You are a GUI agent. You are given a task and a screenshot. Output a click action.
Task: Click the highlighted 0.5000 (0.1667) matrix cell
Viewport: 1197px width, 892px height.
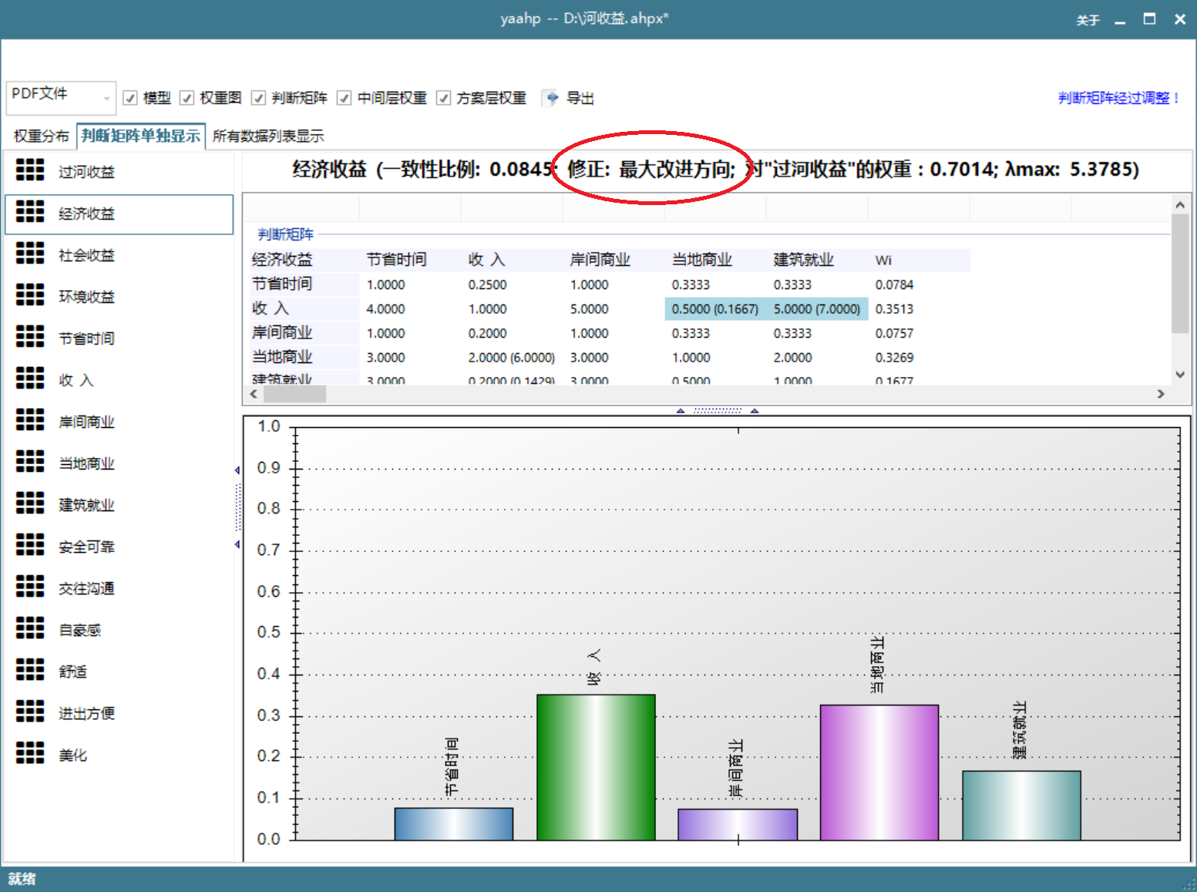click(x=715, y=309)
